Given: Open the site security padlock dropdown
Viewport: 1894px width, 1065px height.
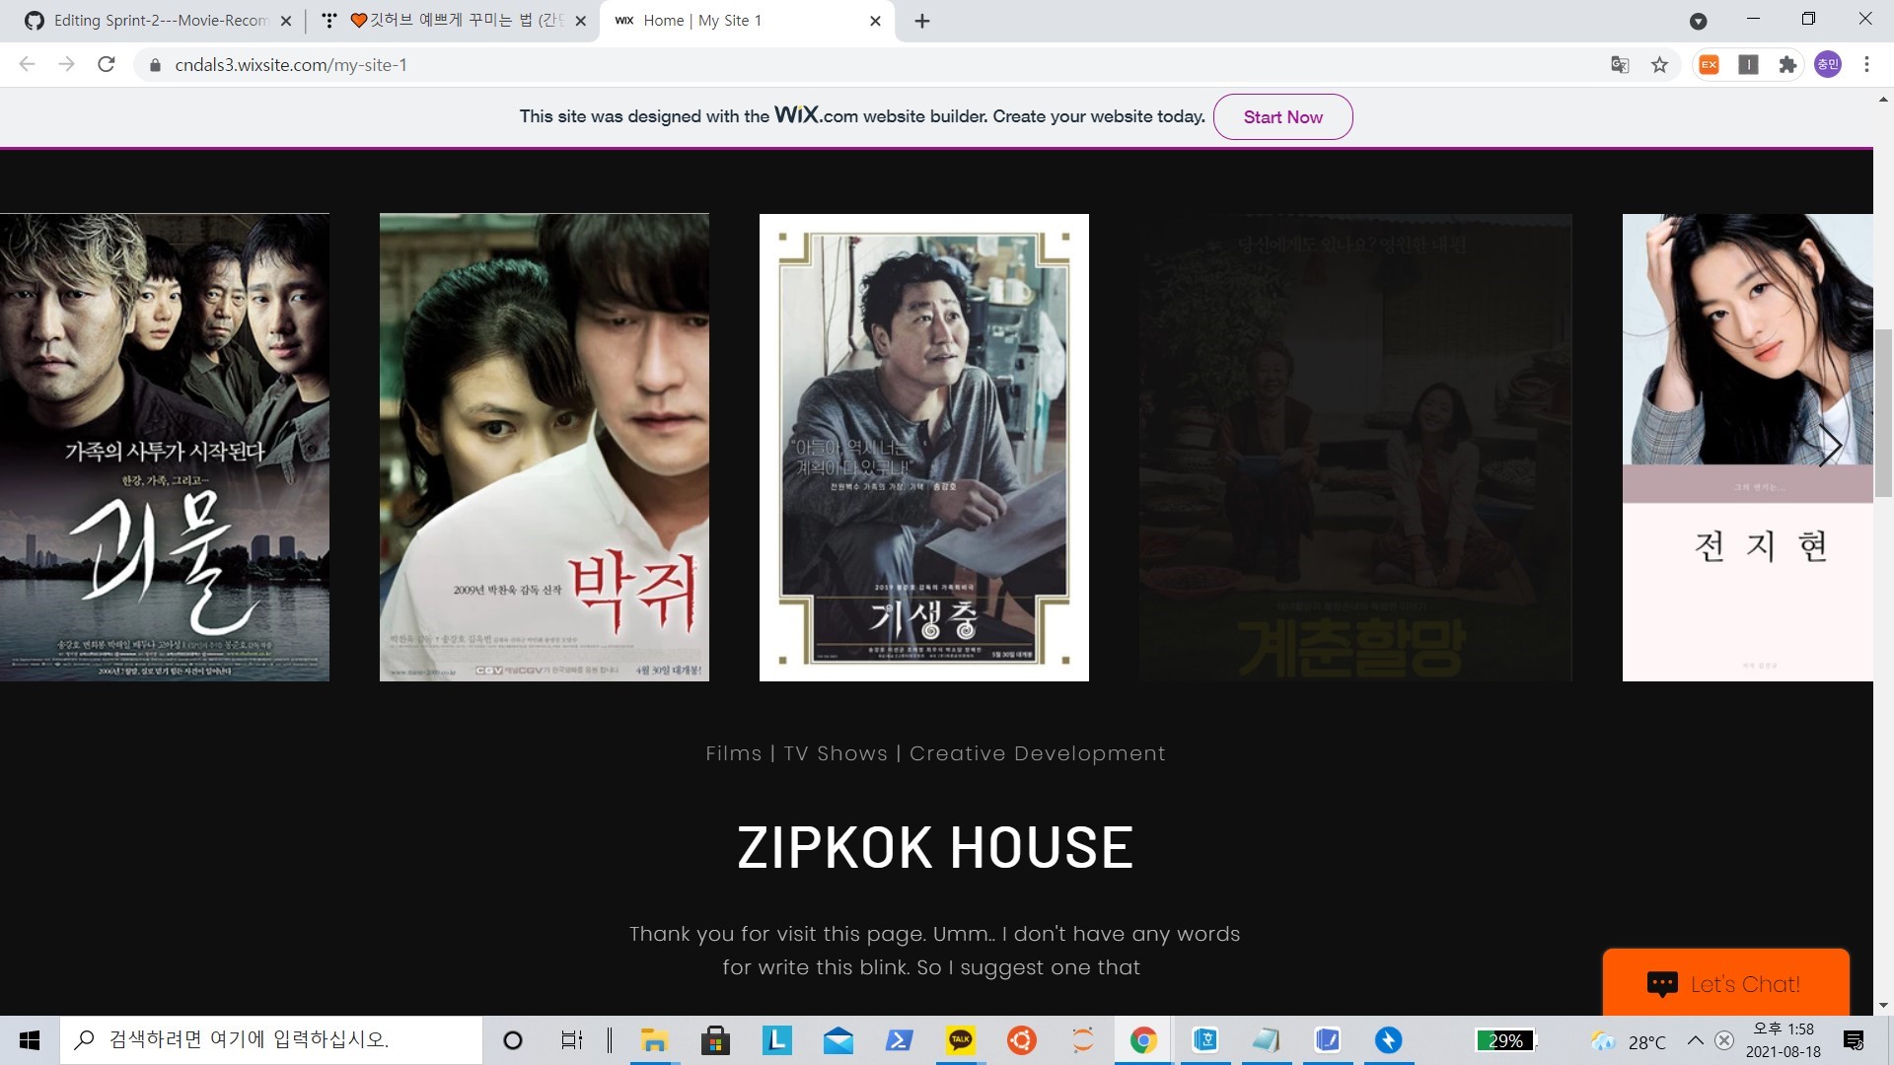Looking at the screenshot, I should (155, 64).
